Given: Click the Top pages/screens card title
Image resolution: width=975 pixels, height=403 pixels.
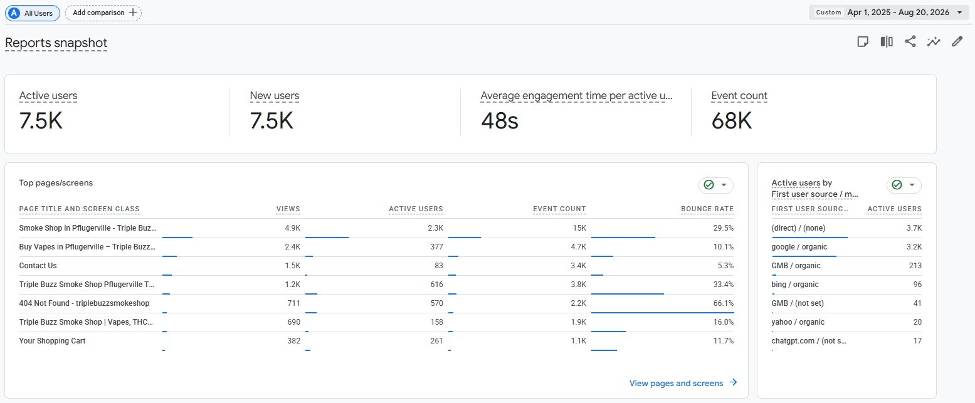Looking at the screenshot, I should pos(56,183).
